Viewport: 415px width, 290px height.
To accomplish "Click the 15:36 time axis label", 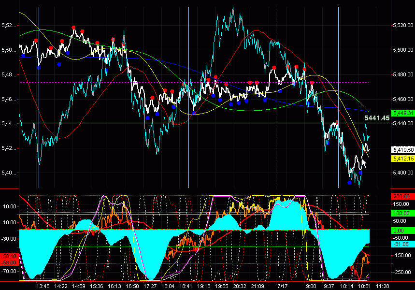I will point(97,286).
